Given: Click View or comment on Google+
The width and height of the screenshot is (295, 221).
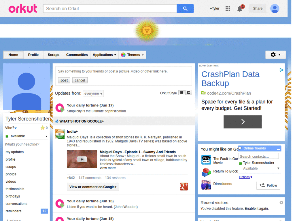Looking at the screenshot, I should tap(93, 187).
